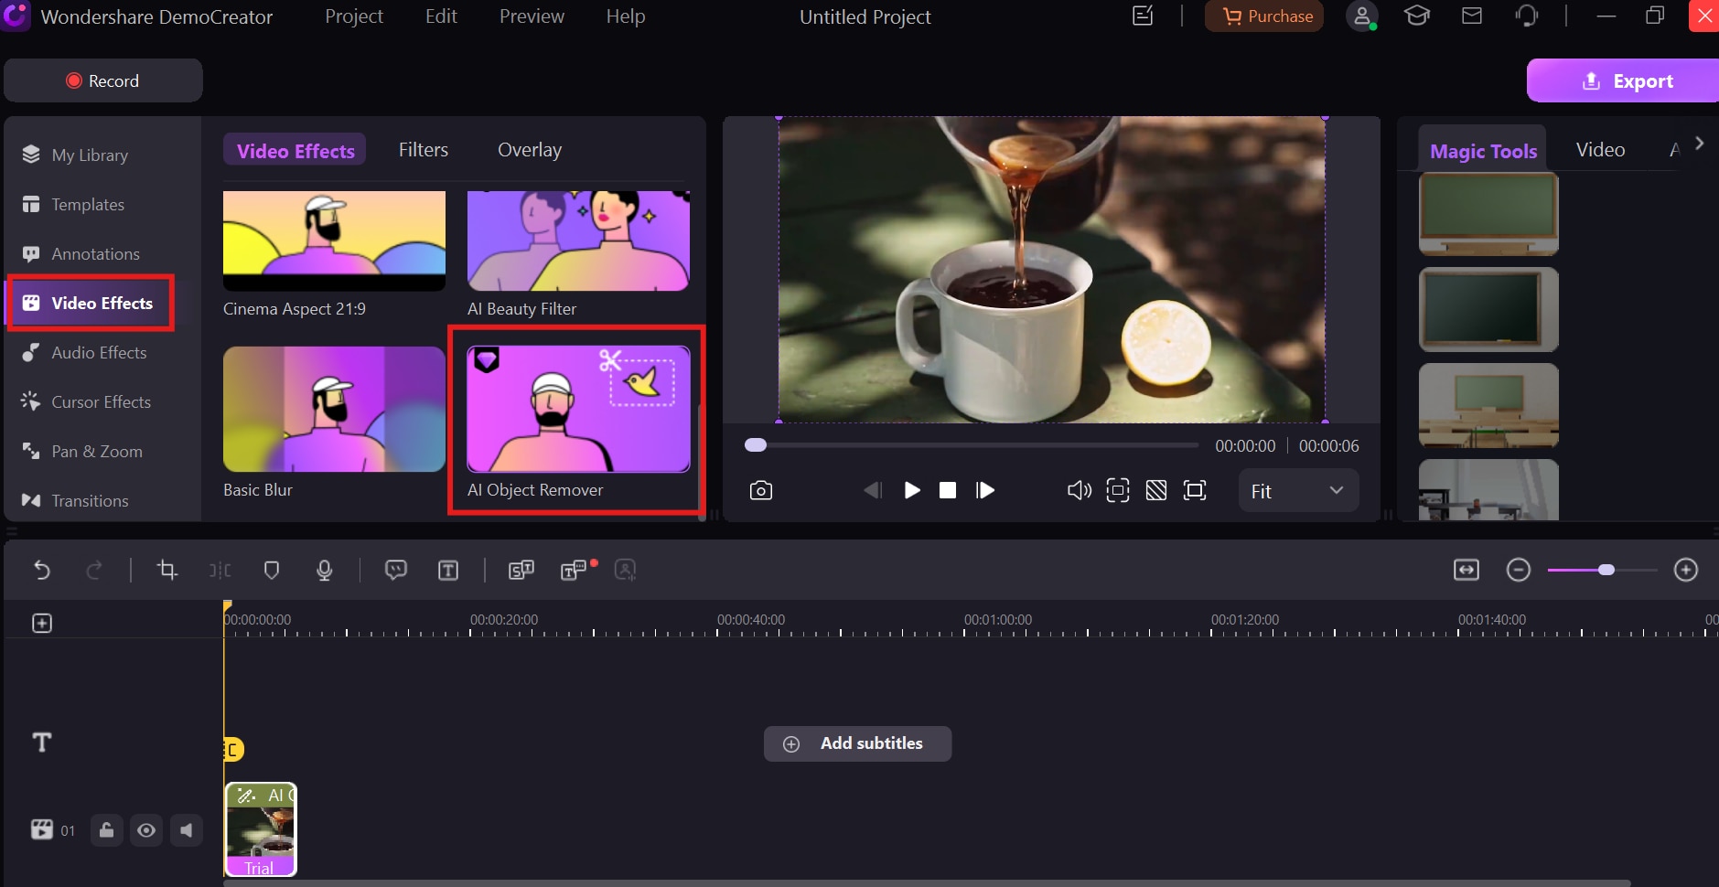
Task: Click Add subtitles button
Action: click(857, 744)
